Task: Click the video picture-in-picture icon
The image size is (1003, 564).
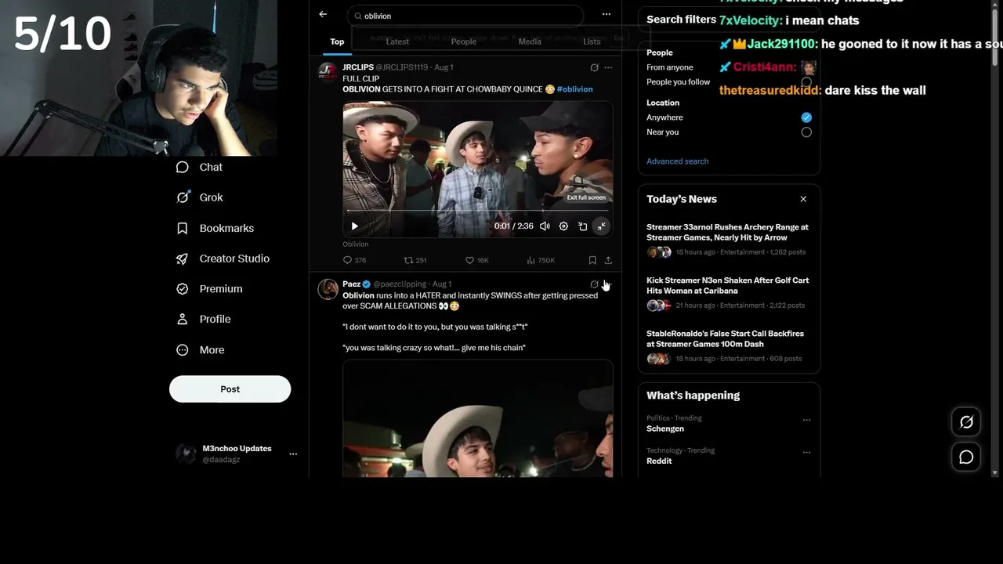Action: point(582,226)
